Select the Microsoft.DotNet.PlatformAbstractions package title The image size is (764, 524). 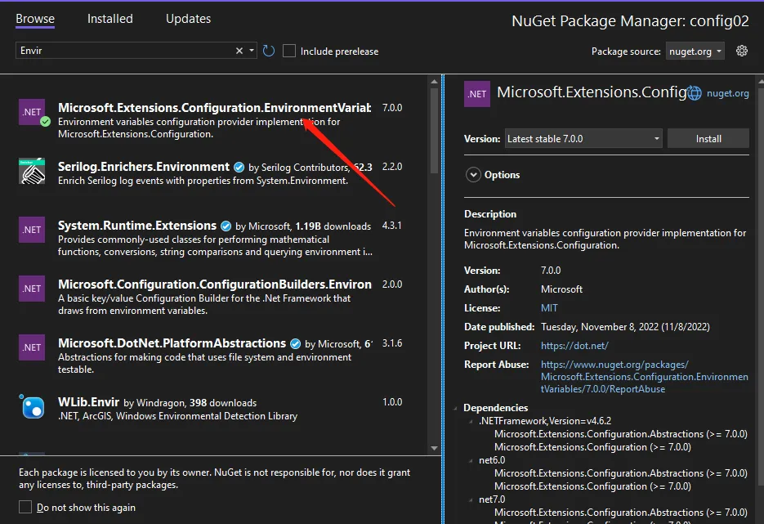coord(172,343)
